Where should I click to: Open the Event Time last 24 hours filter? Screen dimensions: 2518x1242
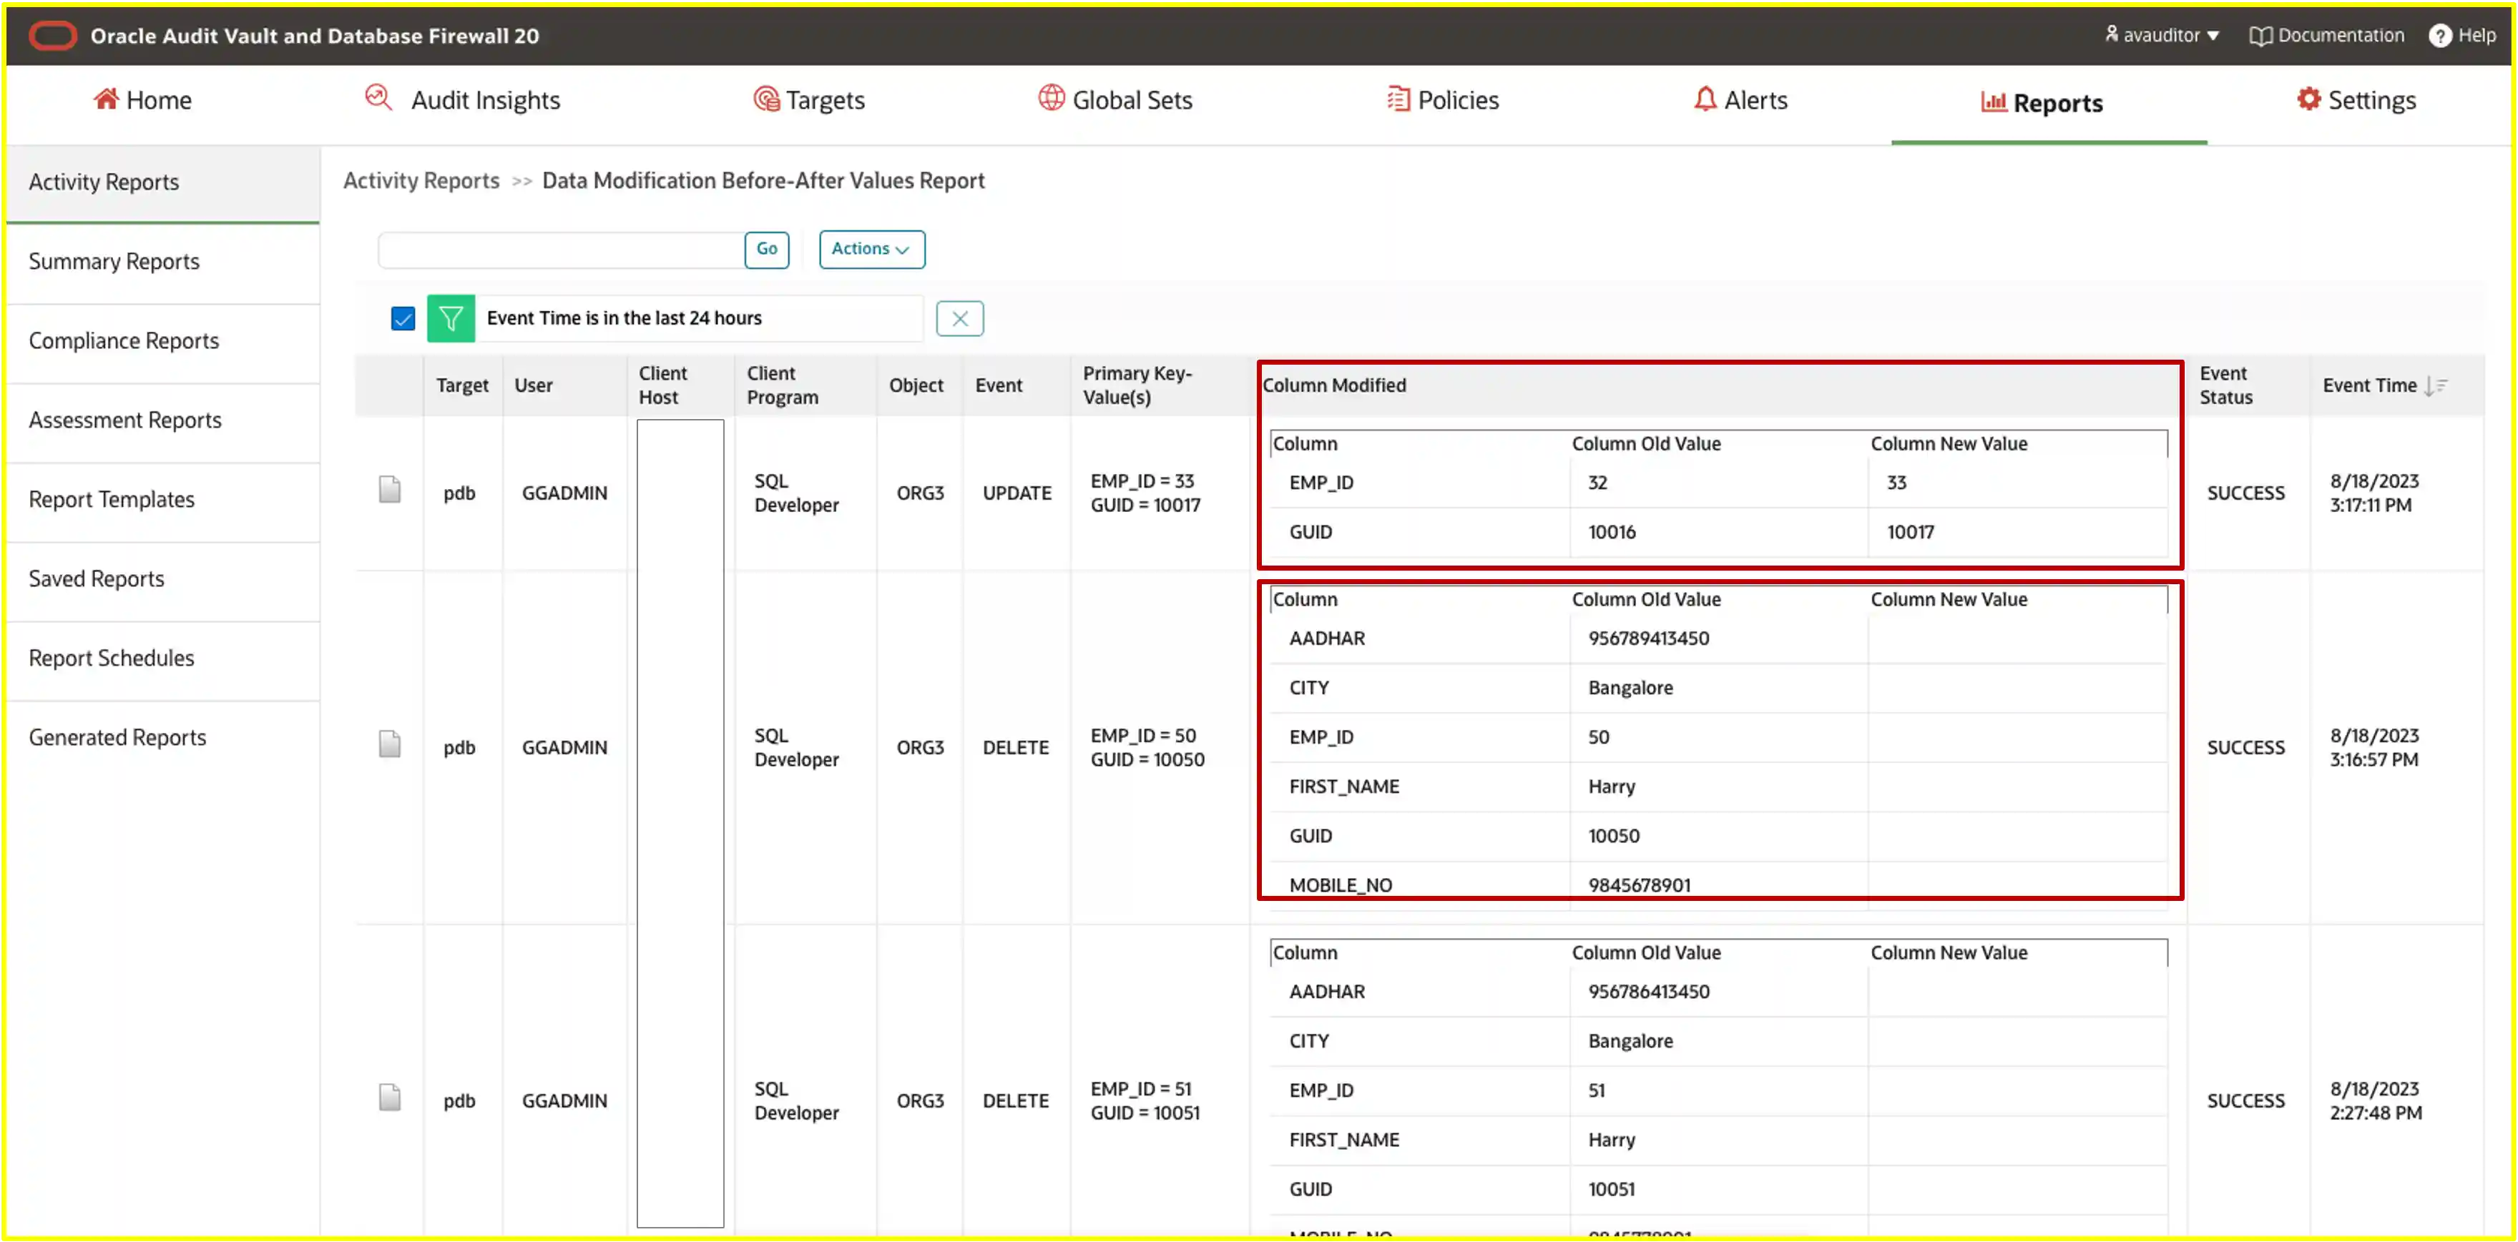click(624, 317)
